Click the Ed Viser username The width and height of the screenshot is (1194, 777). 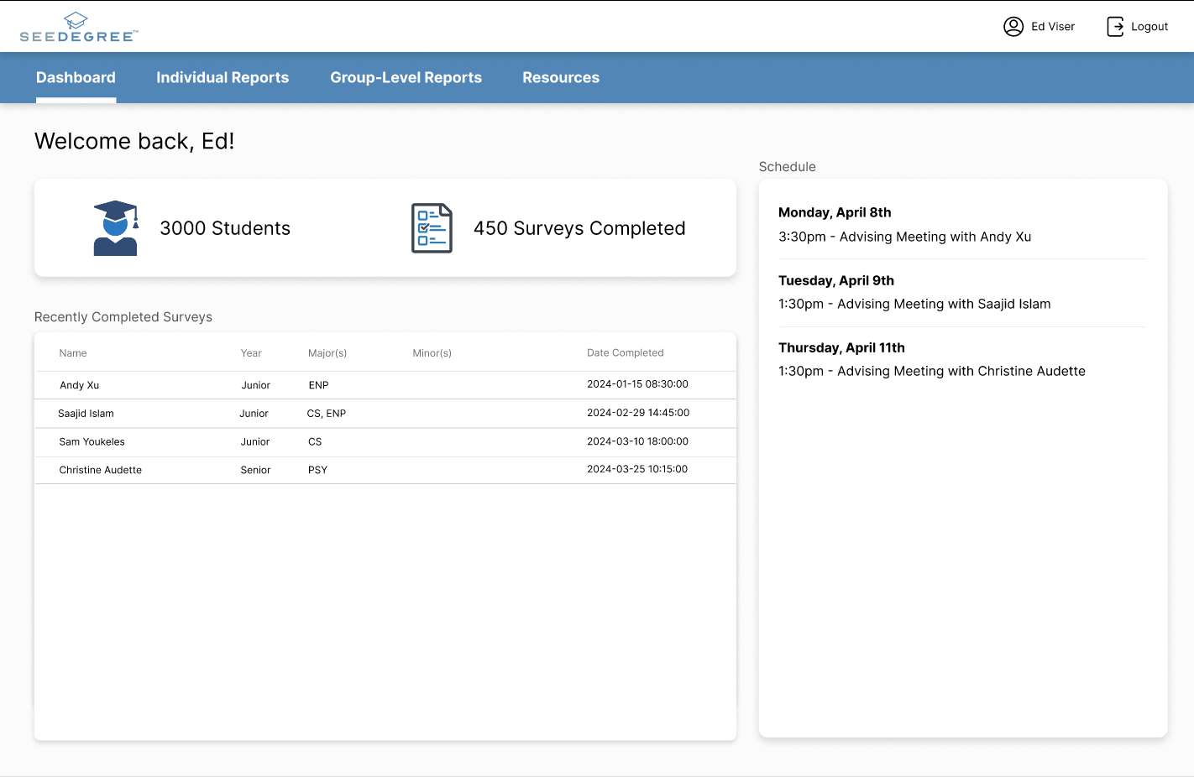(x=1053, y=27)
